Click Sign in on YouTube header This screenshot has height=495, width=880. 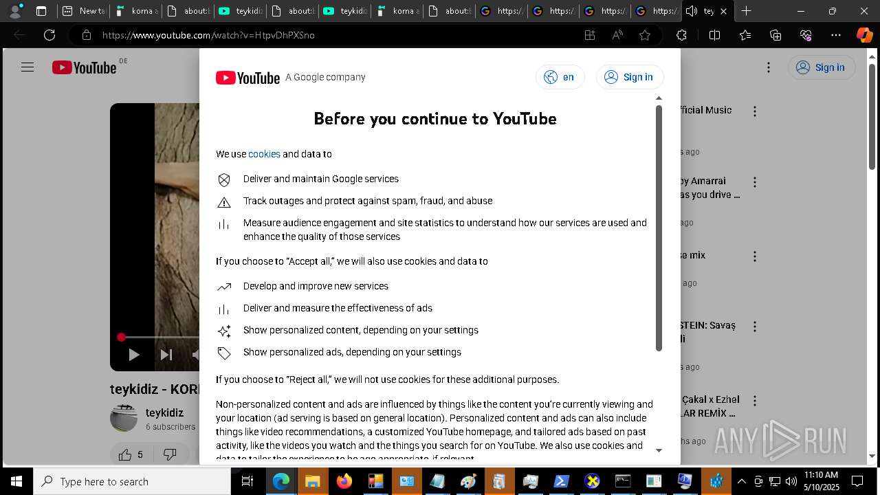[822, 67]
